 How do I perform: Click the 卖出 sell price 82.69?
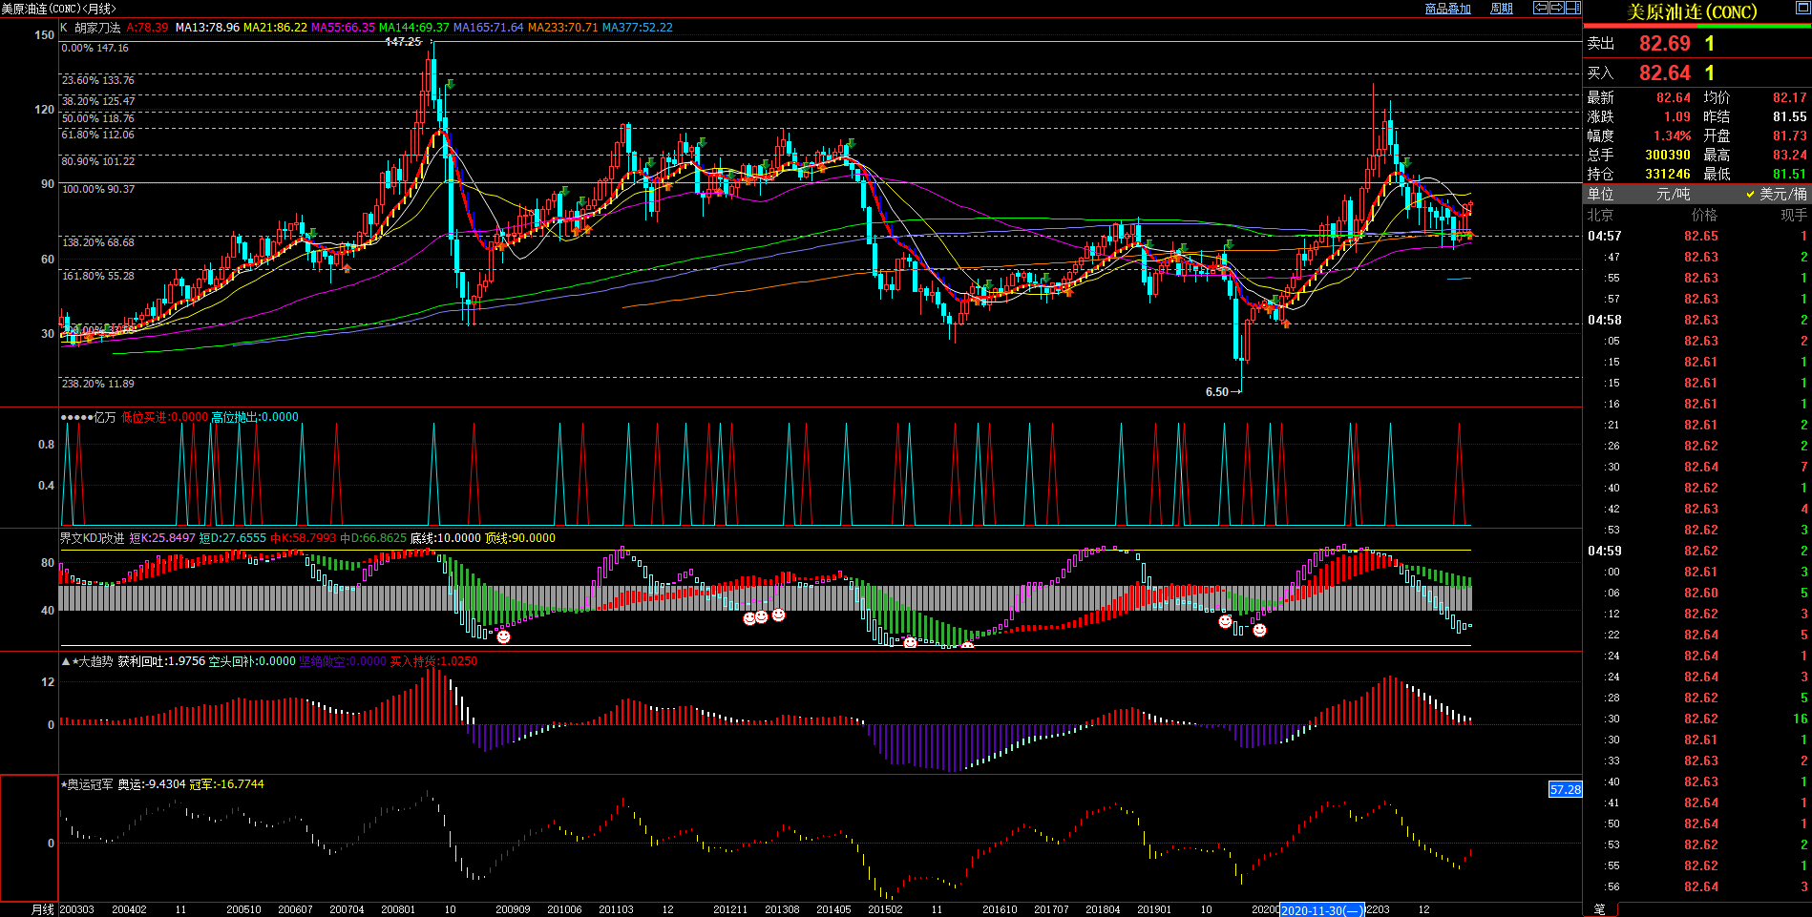pyautogui.click(x=1664, y=44)
